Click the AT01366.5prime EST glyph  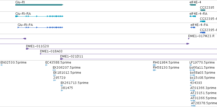(193, 101)
